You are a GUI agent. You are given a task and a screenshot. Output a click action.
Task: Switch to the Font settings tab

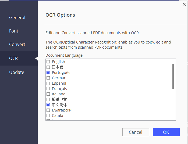tap(14, 31)
